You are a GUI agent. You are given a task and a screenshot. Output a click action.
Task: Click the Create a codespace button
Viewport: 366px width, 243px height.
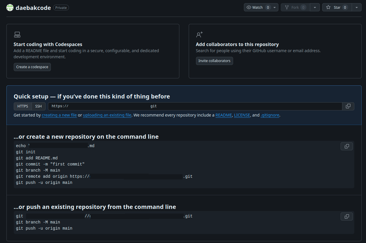(x=32, y=67)
